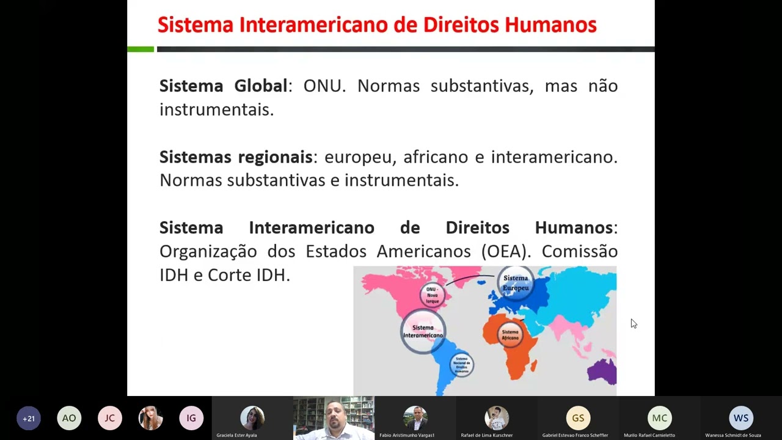
Task: Click the text 'IDH e Corte IDH.'
Action: [x=225, y=275]
